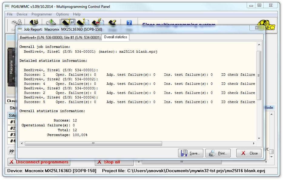Click the report vertical scrollbar thumb
Screen dimensions: 283x180
pyautogui.click(x=259, y=75)
